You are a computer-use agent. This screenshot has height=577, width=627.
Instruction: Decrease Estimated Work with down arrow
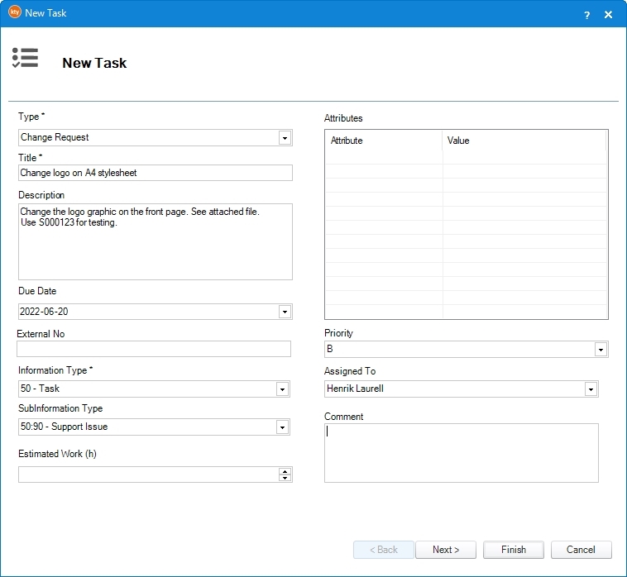tap(285, 478)
